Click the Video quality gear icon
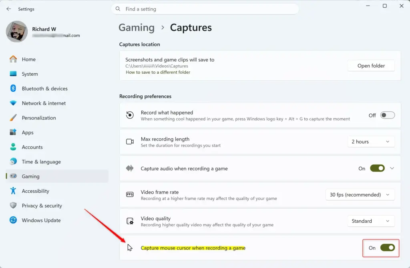 coord(130,221)
